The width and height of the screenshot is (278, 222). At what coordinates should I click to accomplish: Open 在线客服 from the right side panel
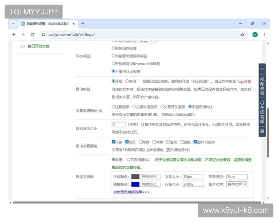(262, 112)
